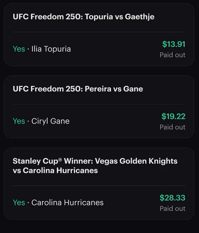
Task: Select the Carolina Hurricanes position text
Action: (x=68, y=203)
